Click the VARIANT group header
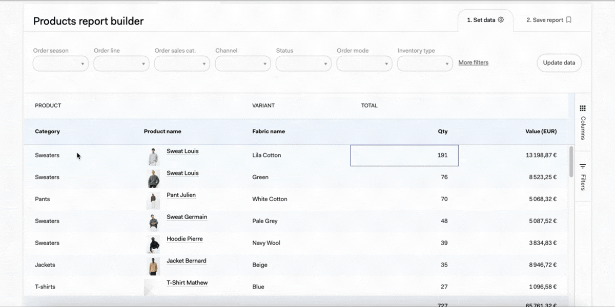The height and width of the screenshot is (307, 615). (263, 105)
